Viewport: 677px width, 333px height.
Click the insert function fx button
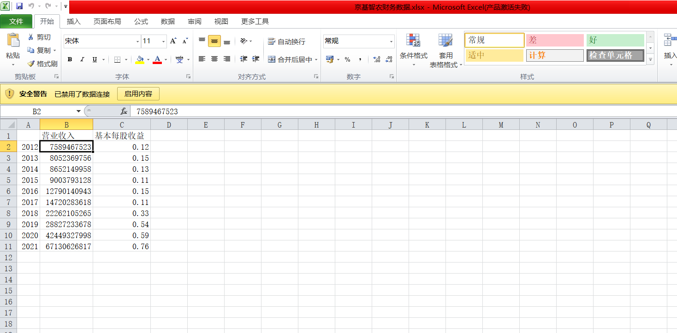click(124, 111)
